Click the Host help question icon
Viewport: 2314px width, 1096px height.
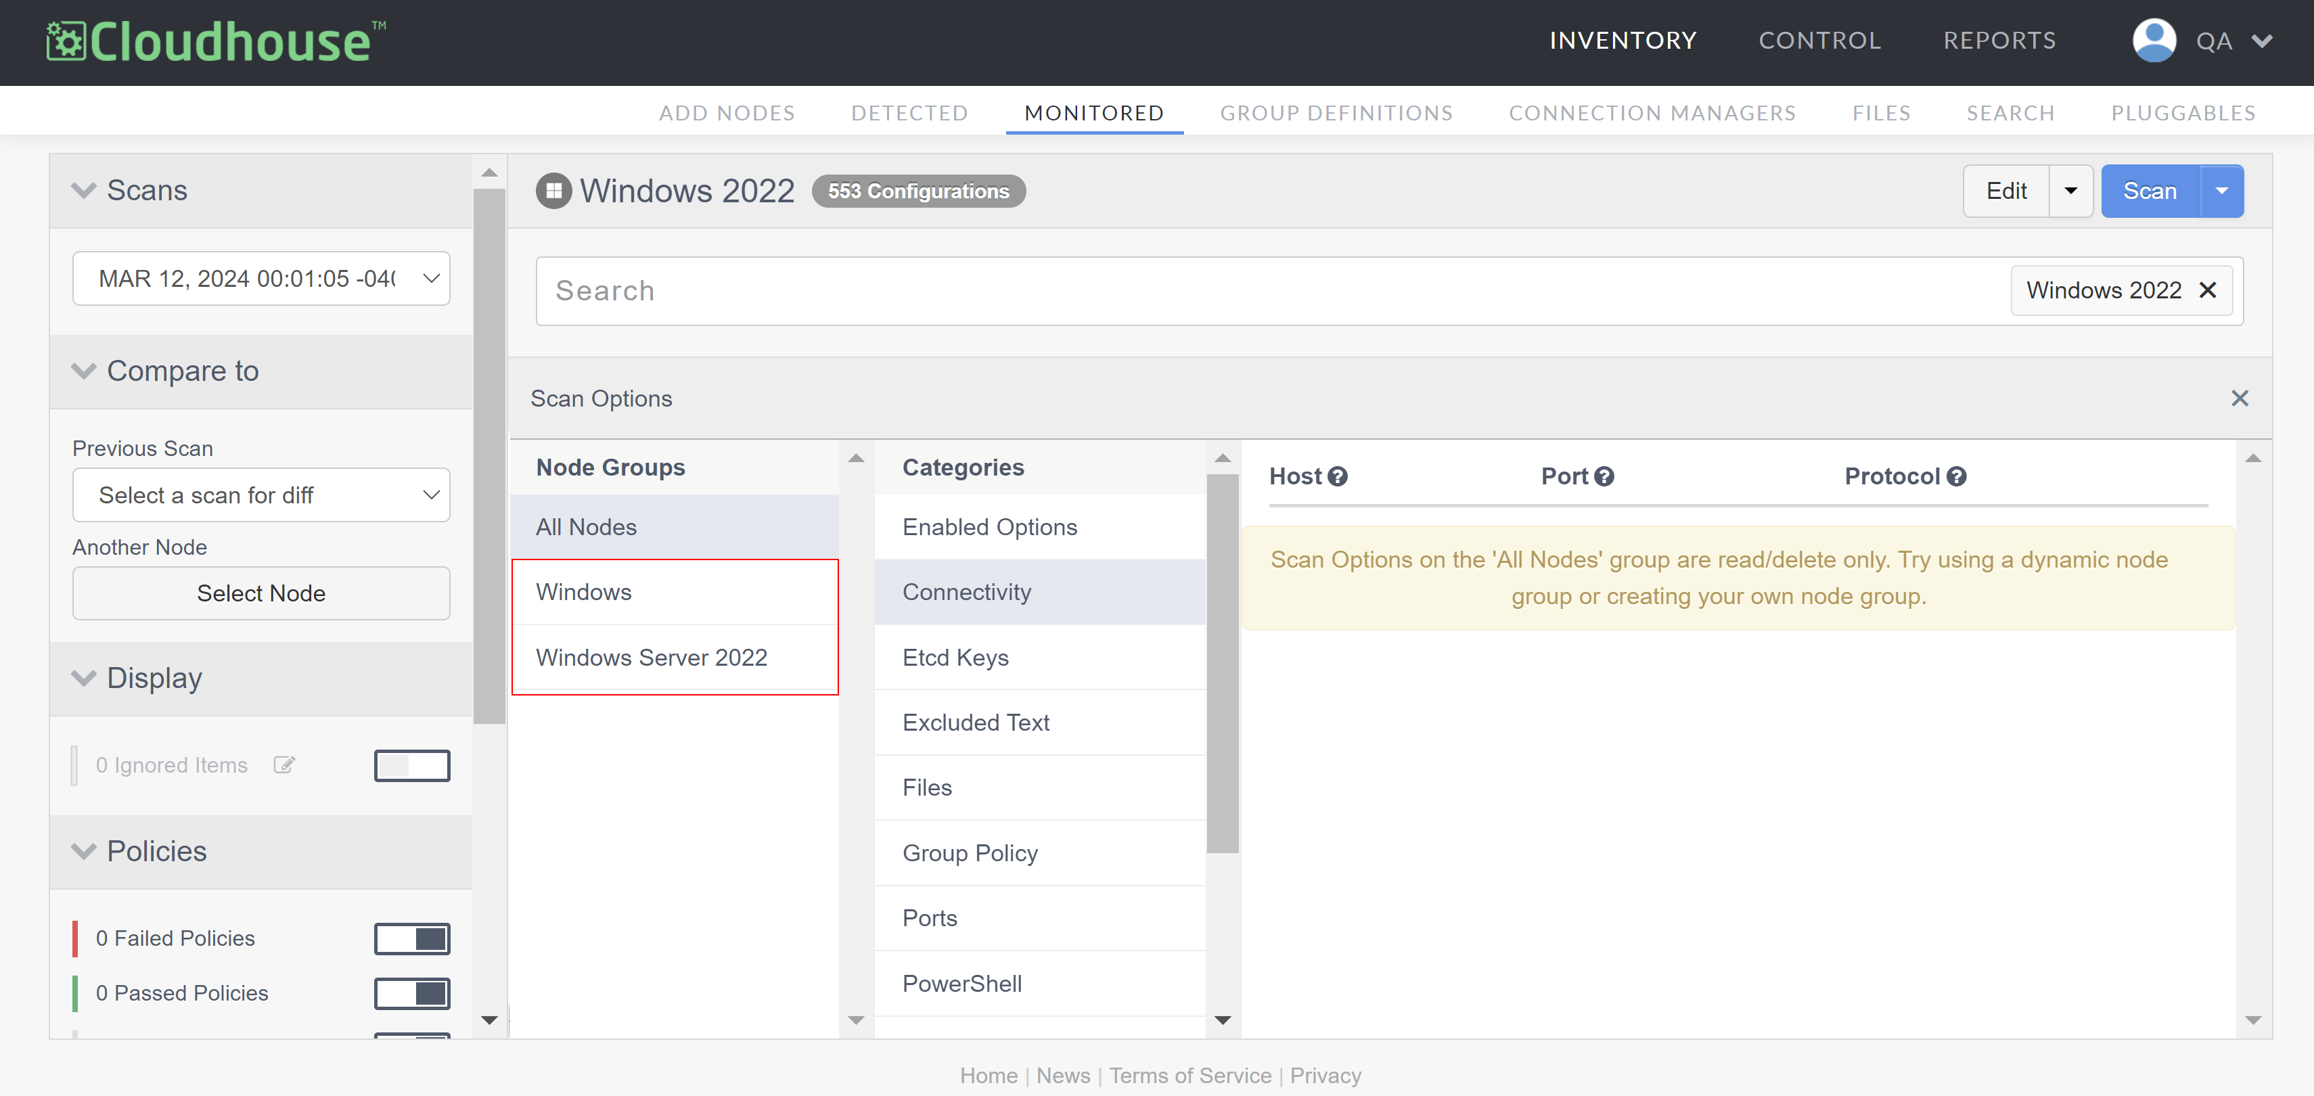[x=1338, y=476]
